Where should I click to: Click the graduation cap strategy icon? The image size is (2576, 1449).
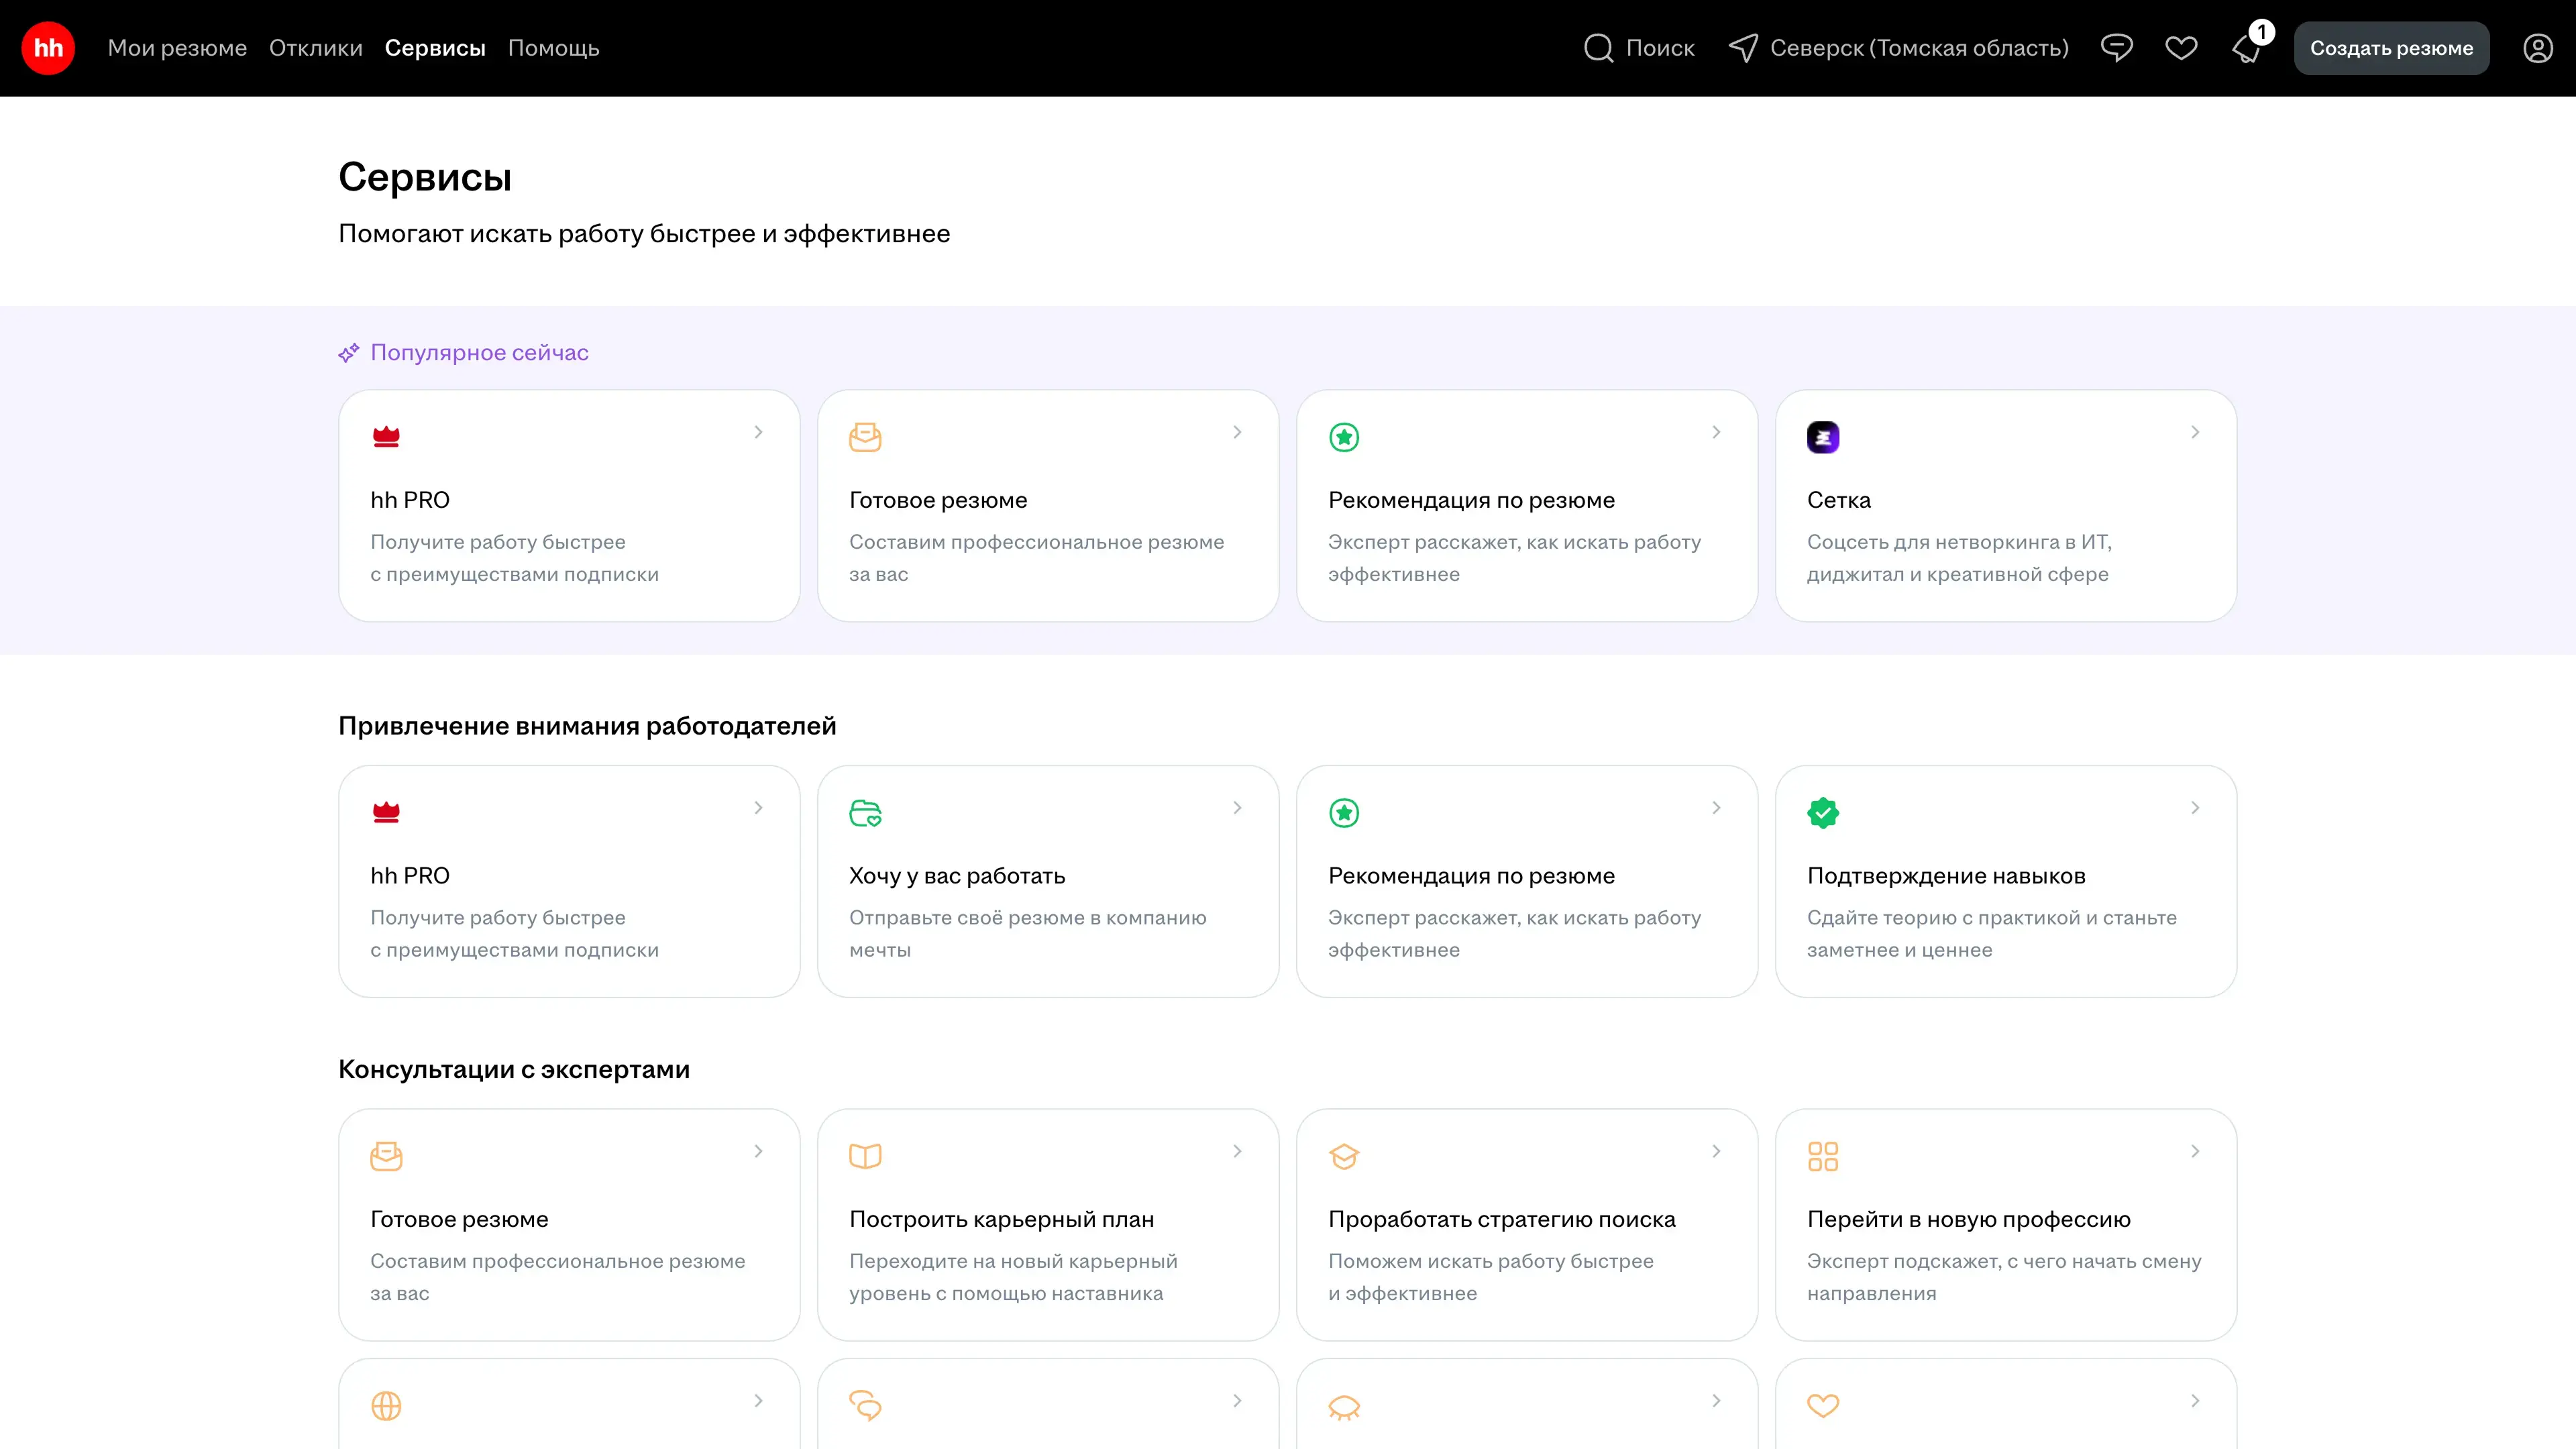click(x=1344, y=1156)
